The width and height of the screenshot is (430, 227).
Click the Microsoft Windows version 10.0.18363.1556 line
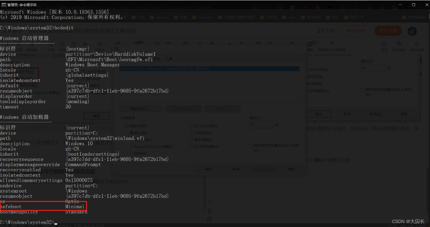55,12
